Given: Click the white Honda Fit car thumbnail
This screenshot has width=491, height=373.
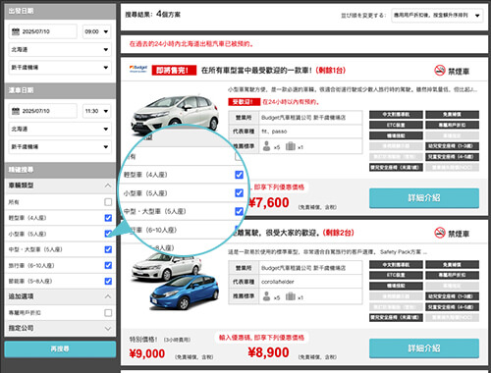Looking at the screenshot, I should pos(175,115).
